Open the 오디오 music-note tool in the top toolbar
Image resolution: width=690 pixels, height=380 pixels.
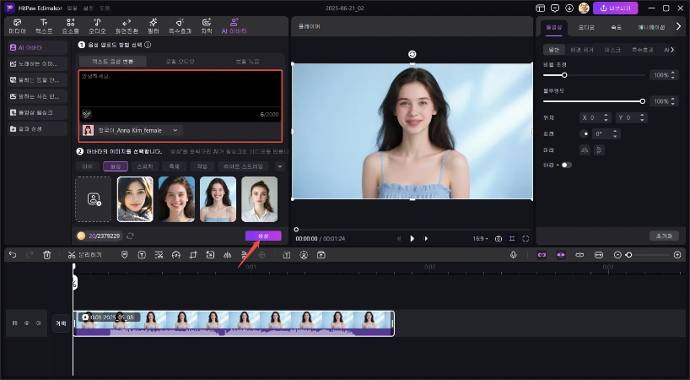click(x=97, y=26)
